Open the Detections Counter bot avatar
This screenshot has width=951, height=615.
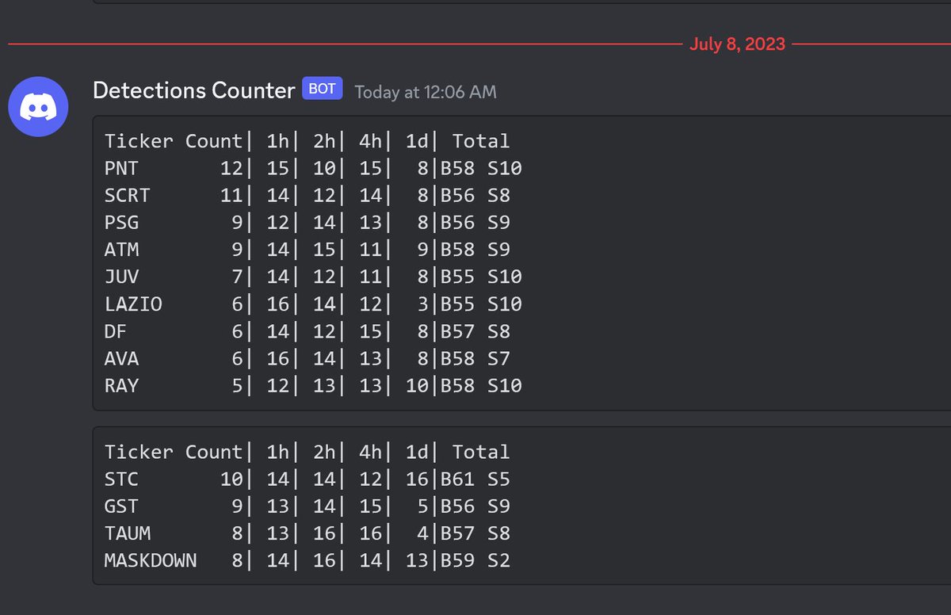tap(38, 106)
